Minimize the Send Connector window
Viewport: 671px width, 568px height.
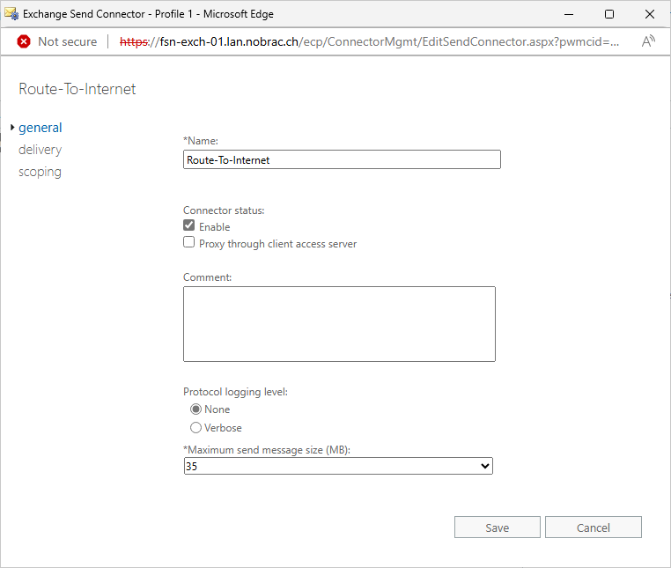[569, 14]
